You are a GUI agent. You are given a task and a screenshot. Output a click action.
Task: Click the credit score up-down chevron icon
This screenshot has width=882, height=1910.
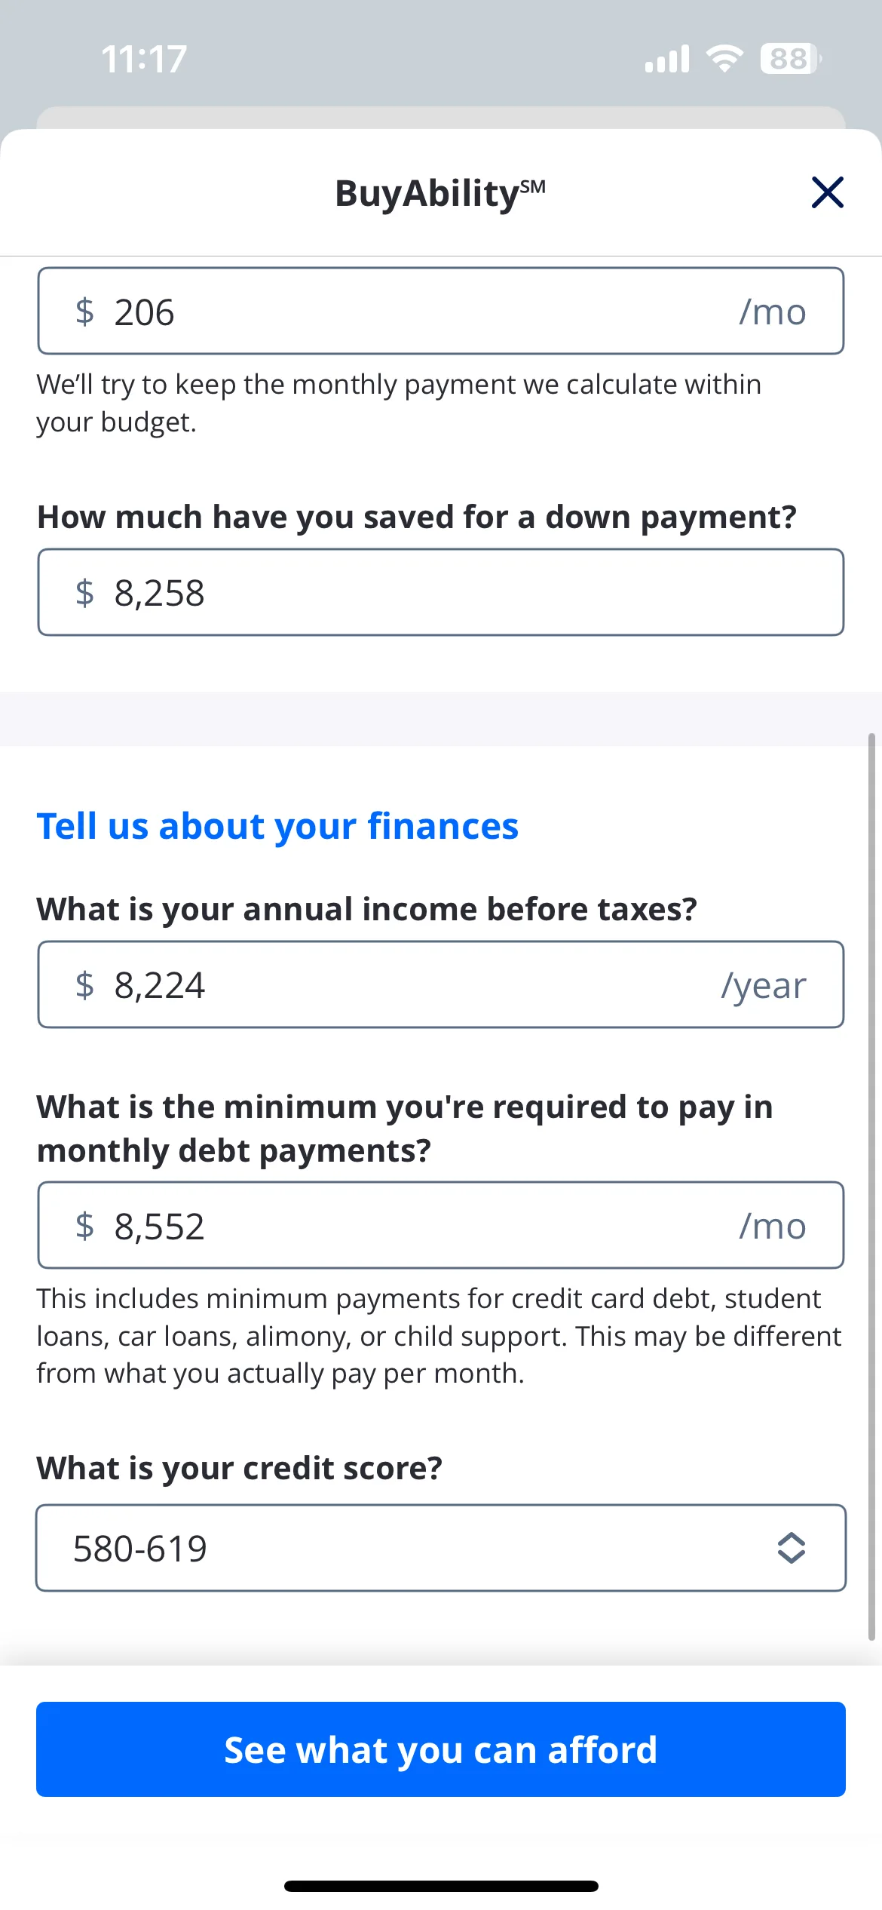pyautogui.click(x=791, y=1548)
